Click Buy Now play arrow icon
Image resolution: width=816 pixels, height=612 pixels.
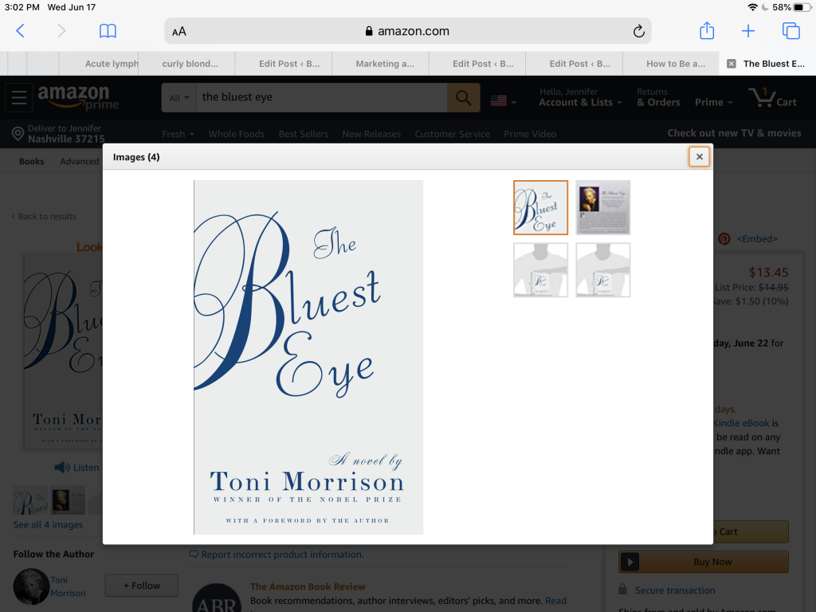click(630, 562)
